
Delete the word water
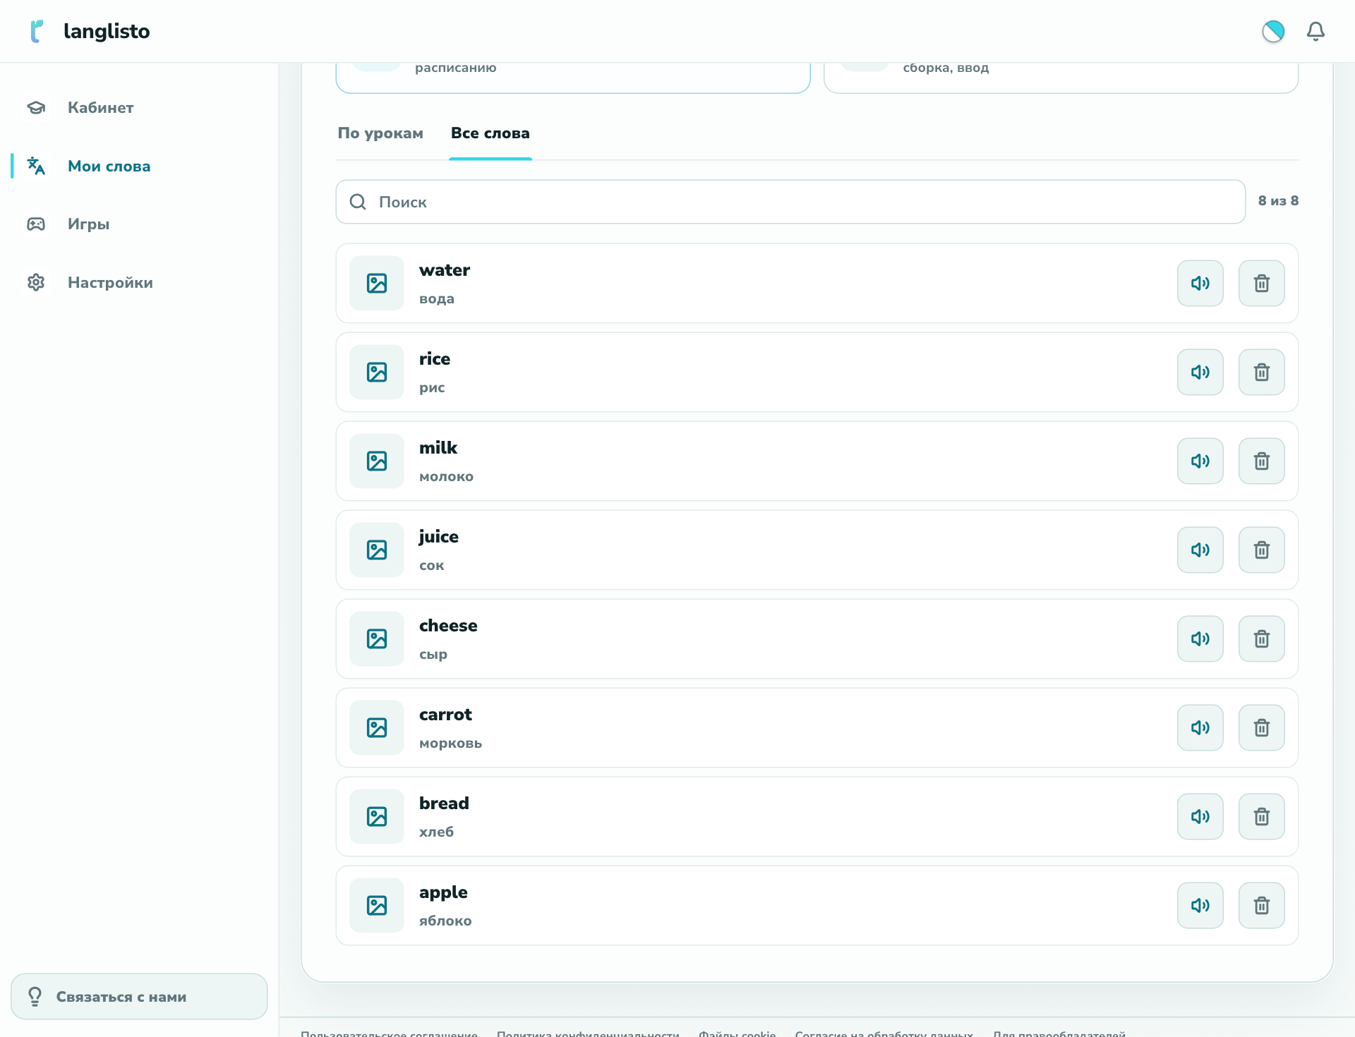[x=1261, y=283]
